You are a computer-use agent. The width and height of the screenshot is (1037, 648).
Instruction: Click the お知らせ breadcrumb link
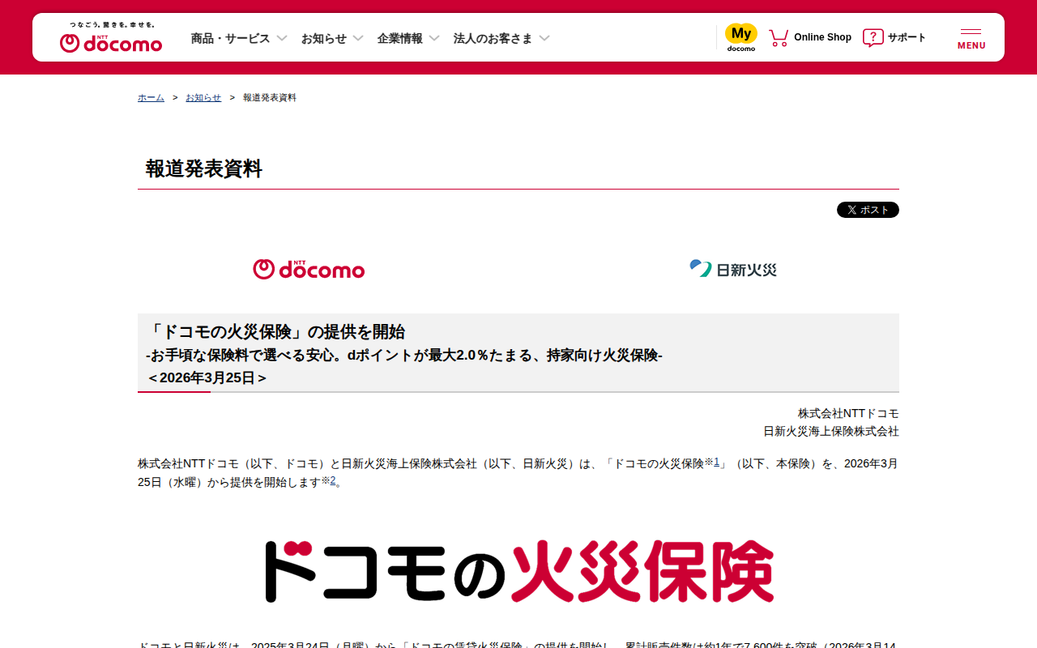click(x=203, y=97)
